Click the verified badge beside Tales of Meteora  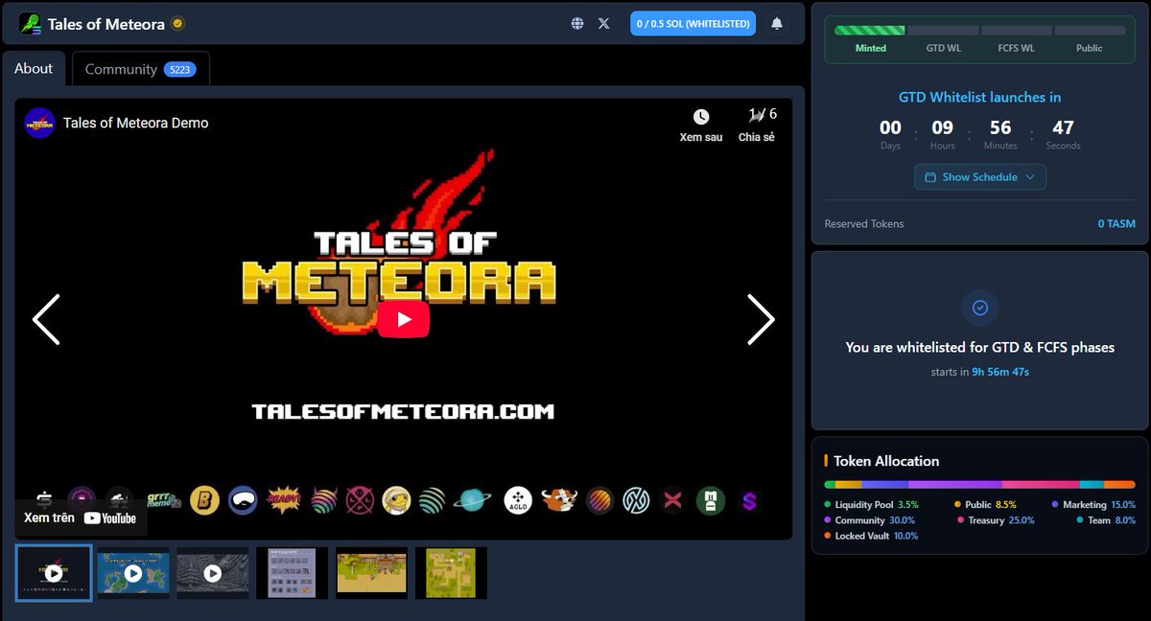click(177, 24)
